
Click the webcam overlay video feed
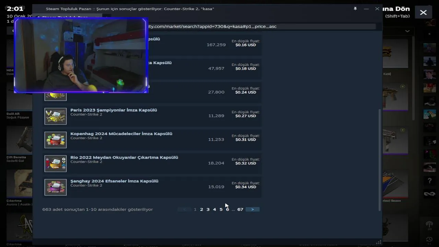[x=81, y=56]
